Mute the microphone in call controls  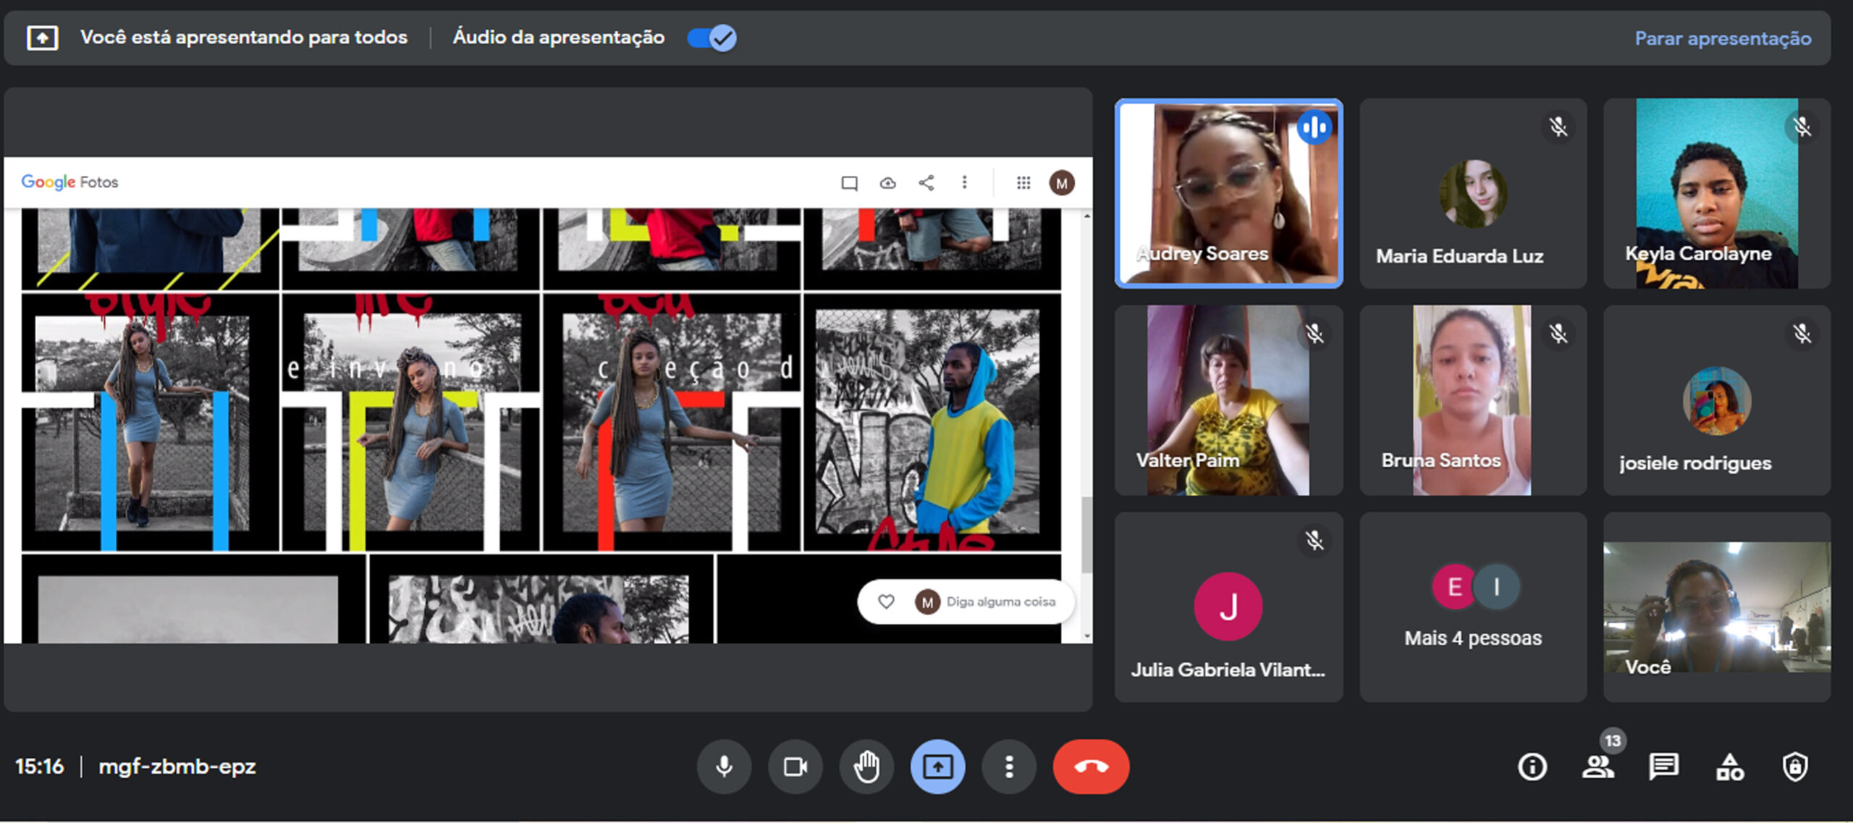724,767
